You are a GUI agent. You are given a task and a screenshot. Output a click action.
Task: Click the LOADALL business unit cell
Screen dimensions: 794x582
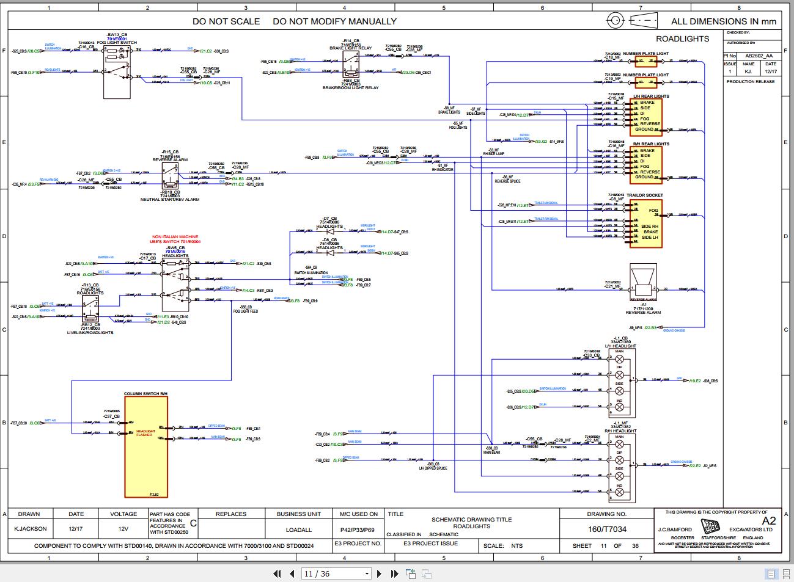[x=299, y=529]
